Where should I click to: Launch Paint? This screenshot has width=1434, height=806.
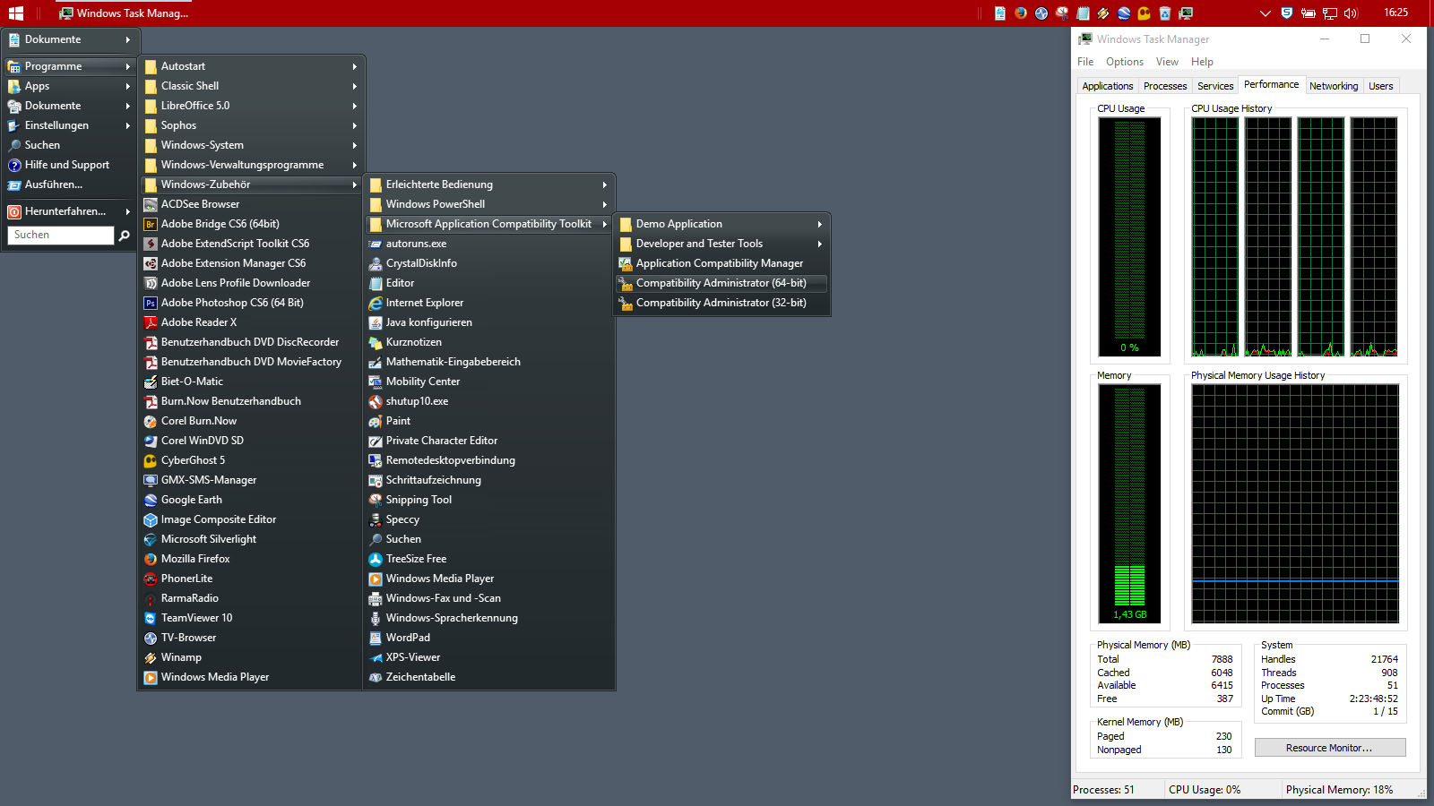(488, 421)
